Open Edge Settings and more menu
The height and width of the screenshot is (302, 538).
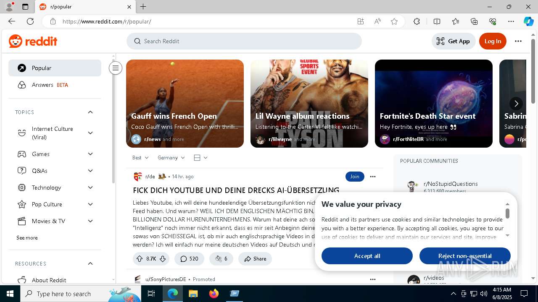(x=511, y=21)
